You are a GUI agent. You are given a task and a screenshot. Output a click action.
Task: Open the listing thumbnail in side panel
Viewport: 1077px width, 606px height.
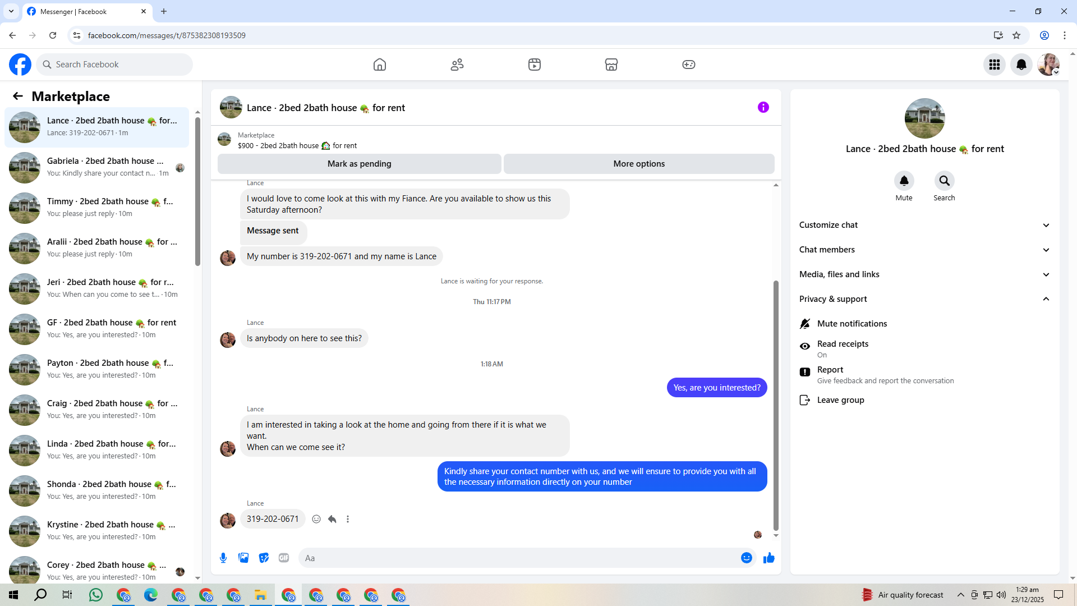(925, 118)
